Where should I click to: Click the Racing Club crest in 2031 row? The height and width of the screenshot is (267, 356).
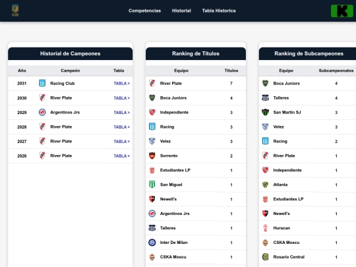[42, 83]
